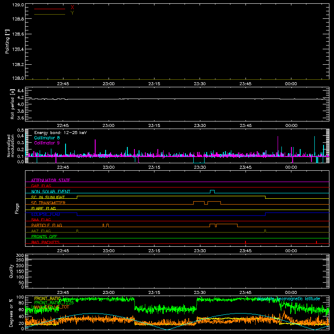
Task: Click the 128.6 tick label on Pointing axis
Action: pyautogui.click(x=18, y=34)
